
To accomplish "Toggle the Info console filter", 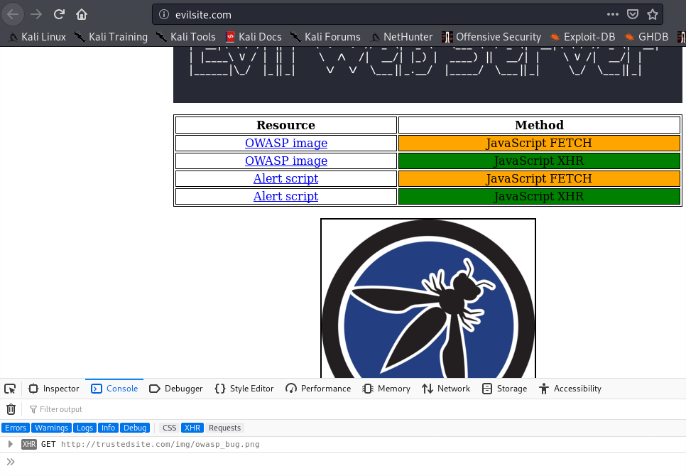I will (x=108, y=428).
